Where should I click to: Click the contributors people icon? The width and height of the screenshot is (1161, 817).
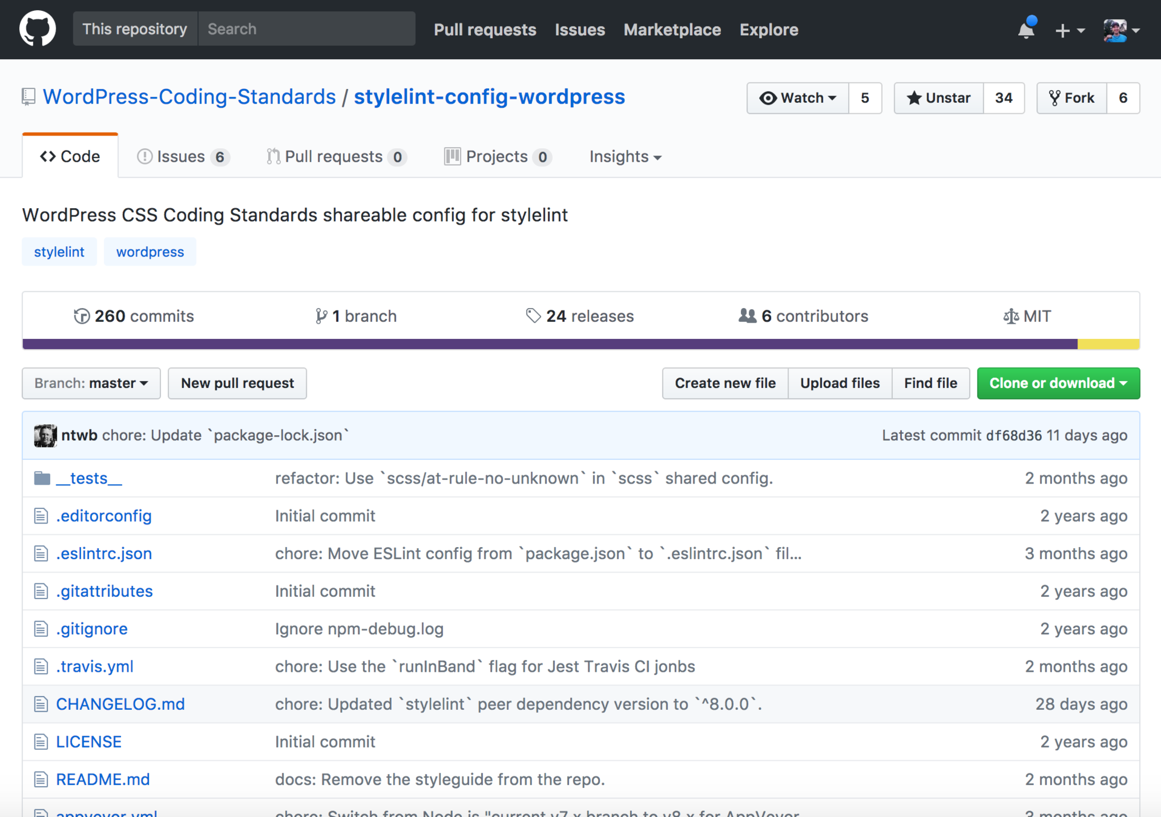pyautogui.click(x=748, y=316)
